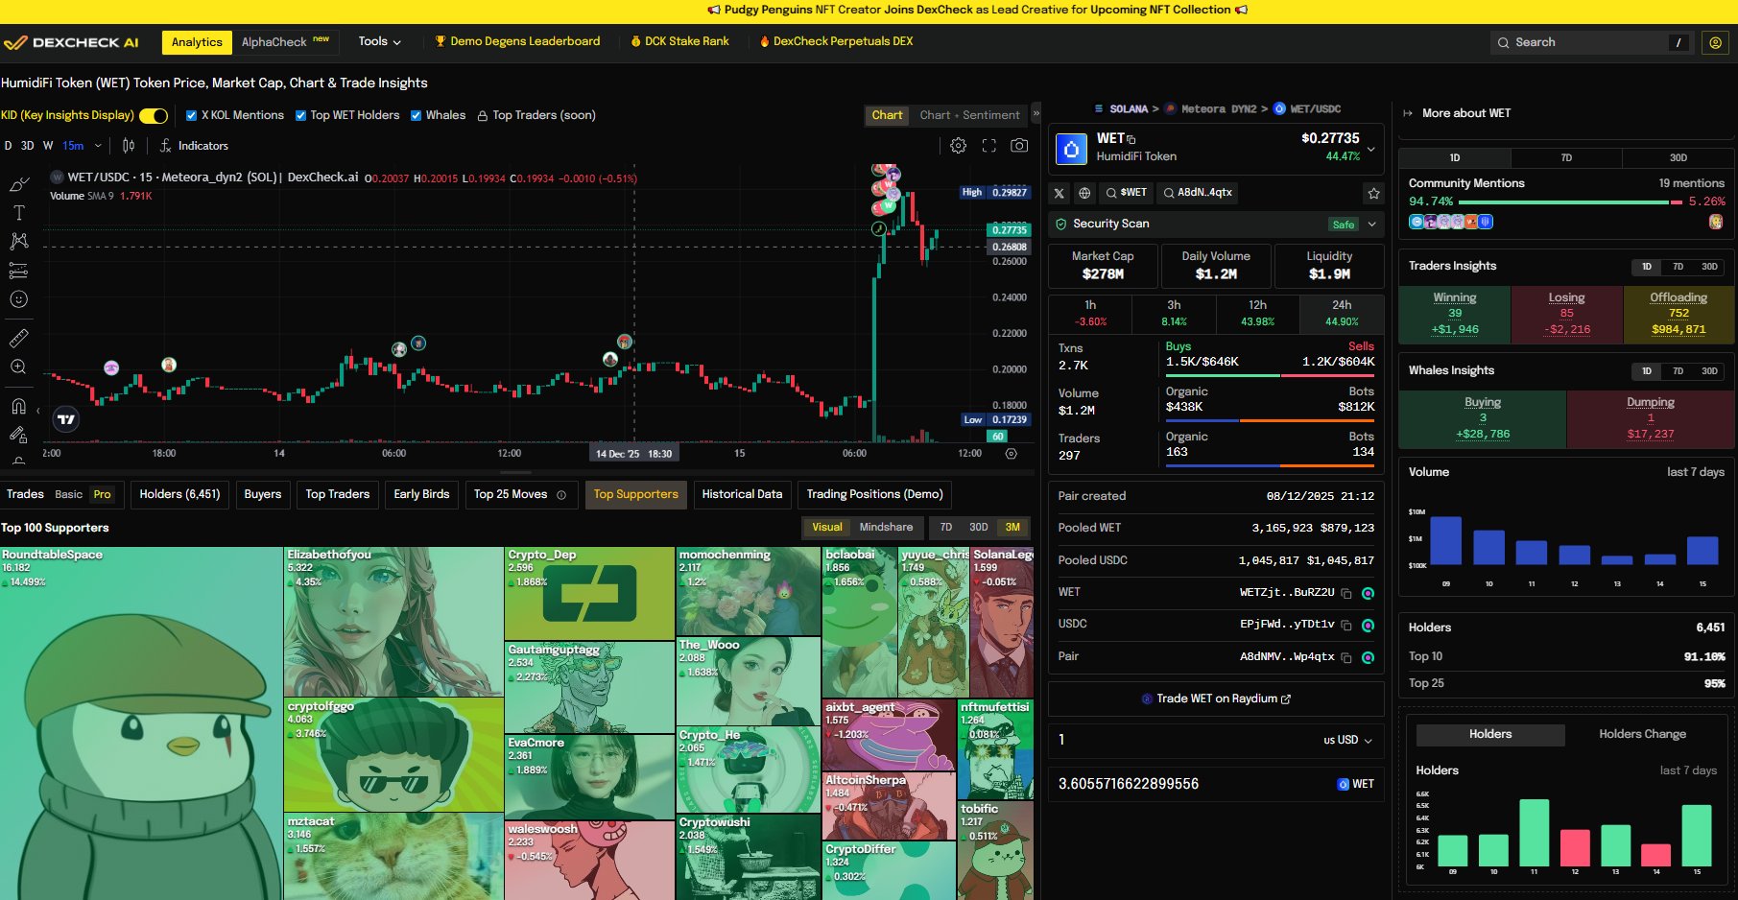Open chart settings gear icon

point(958,146)
